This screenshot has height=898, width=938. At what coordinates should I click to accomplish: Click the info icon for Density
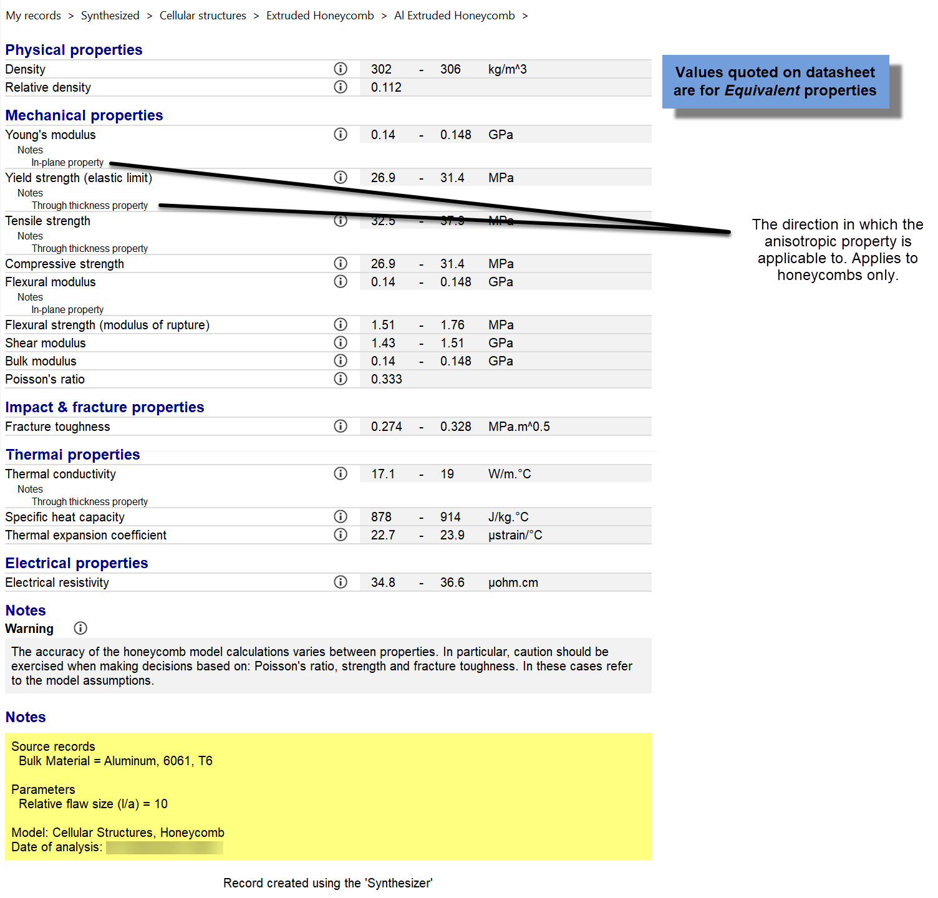341,69
